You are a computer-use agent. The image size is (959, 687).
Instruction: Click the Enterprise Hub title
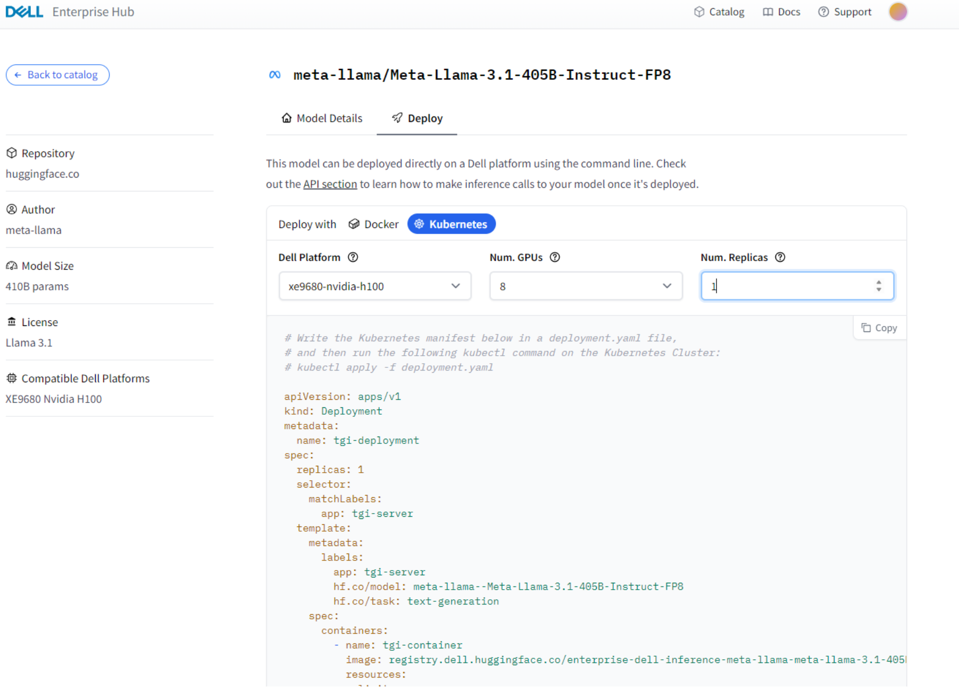point(93,12)
